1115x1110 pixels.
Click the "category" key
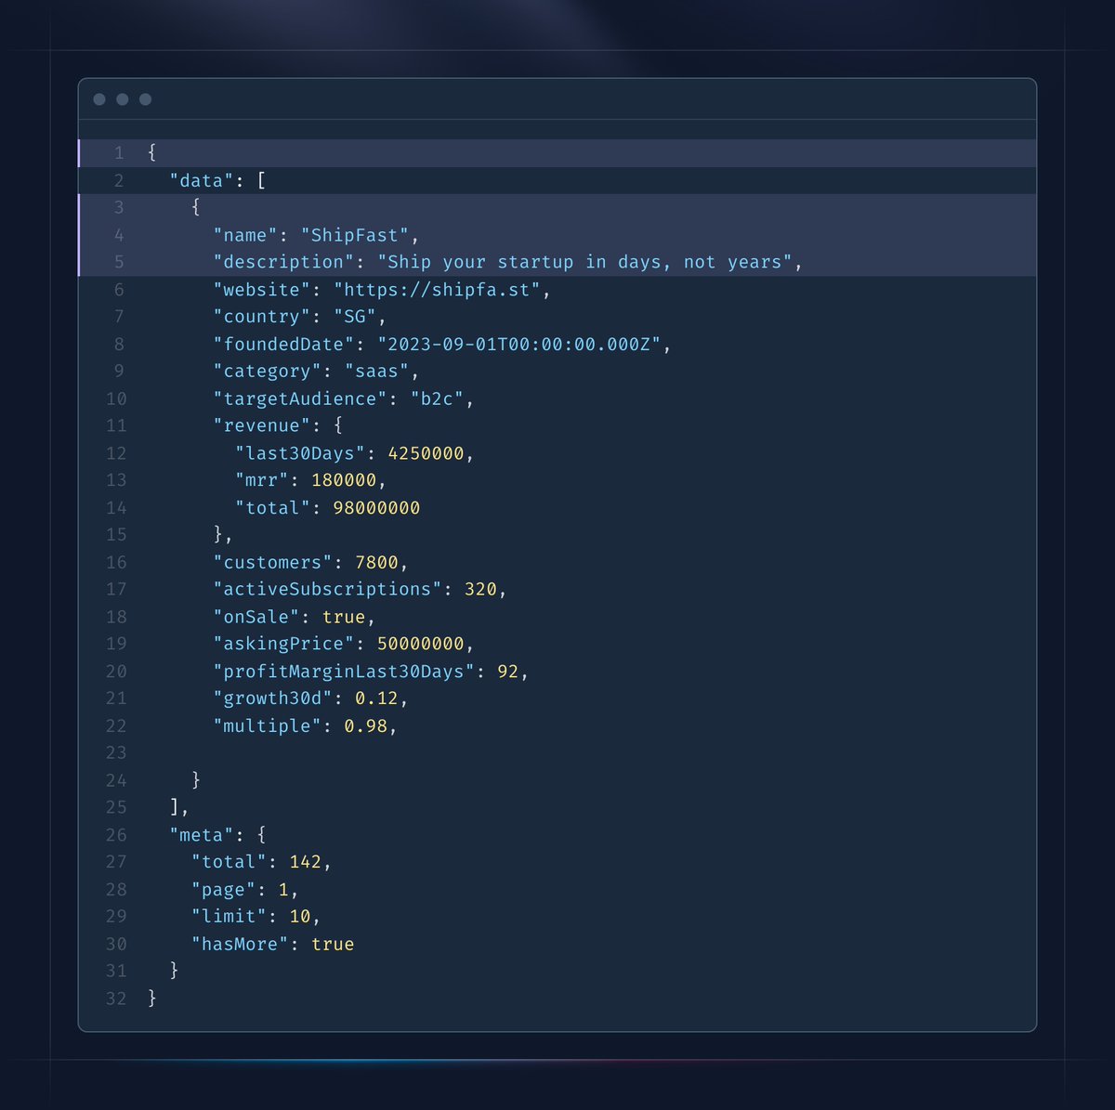click(x=267, y=372)
